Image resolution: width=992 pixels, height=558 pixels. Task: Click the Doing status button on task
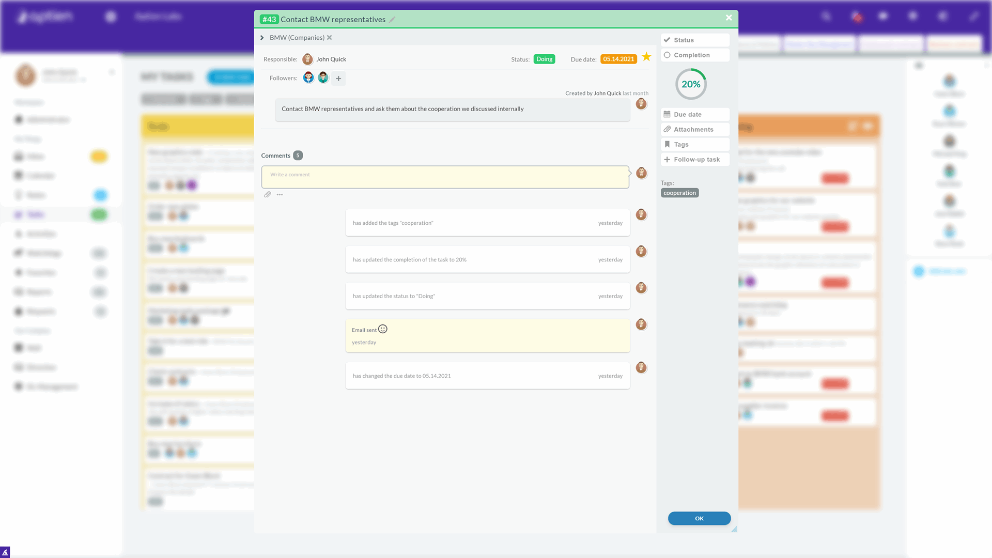(545, 58)
